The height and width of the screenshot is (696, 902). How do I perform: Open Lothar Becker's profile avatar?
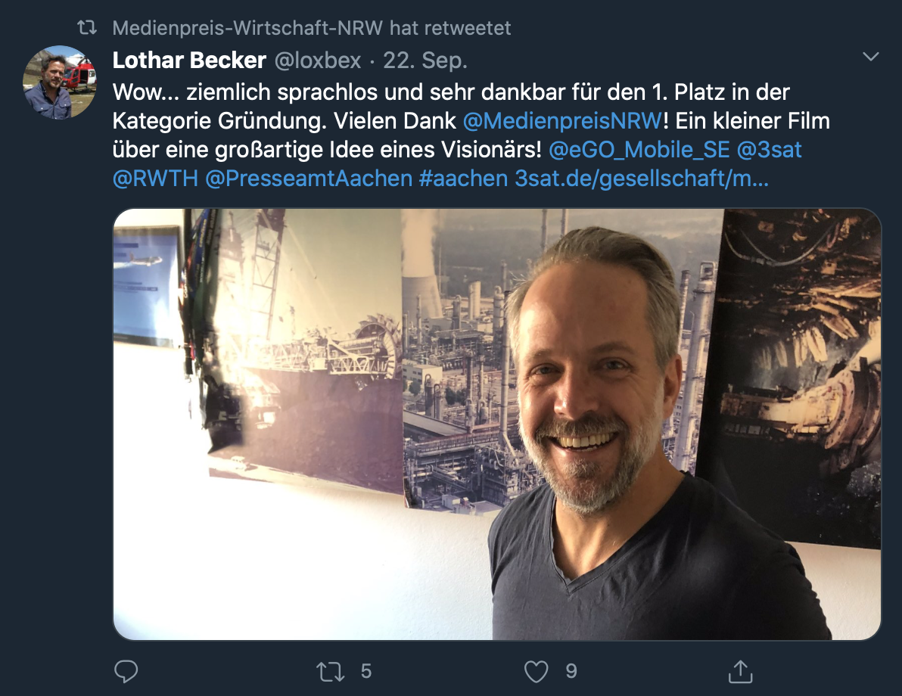click(x=59, y=82)
